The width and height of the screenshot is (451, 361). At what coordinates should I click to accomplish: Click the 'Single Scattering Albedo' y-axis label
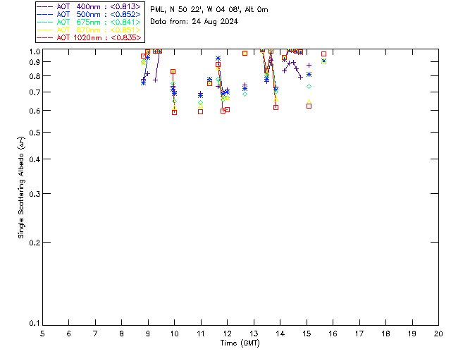tap(22, 188)
